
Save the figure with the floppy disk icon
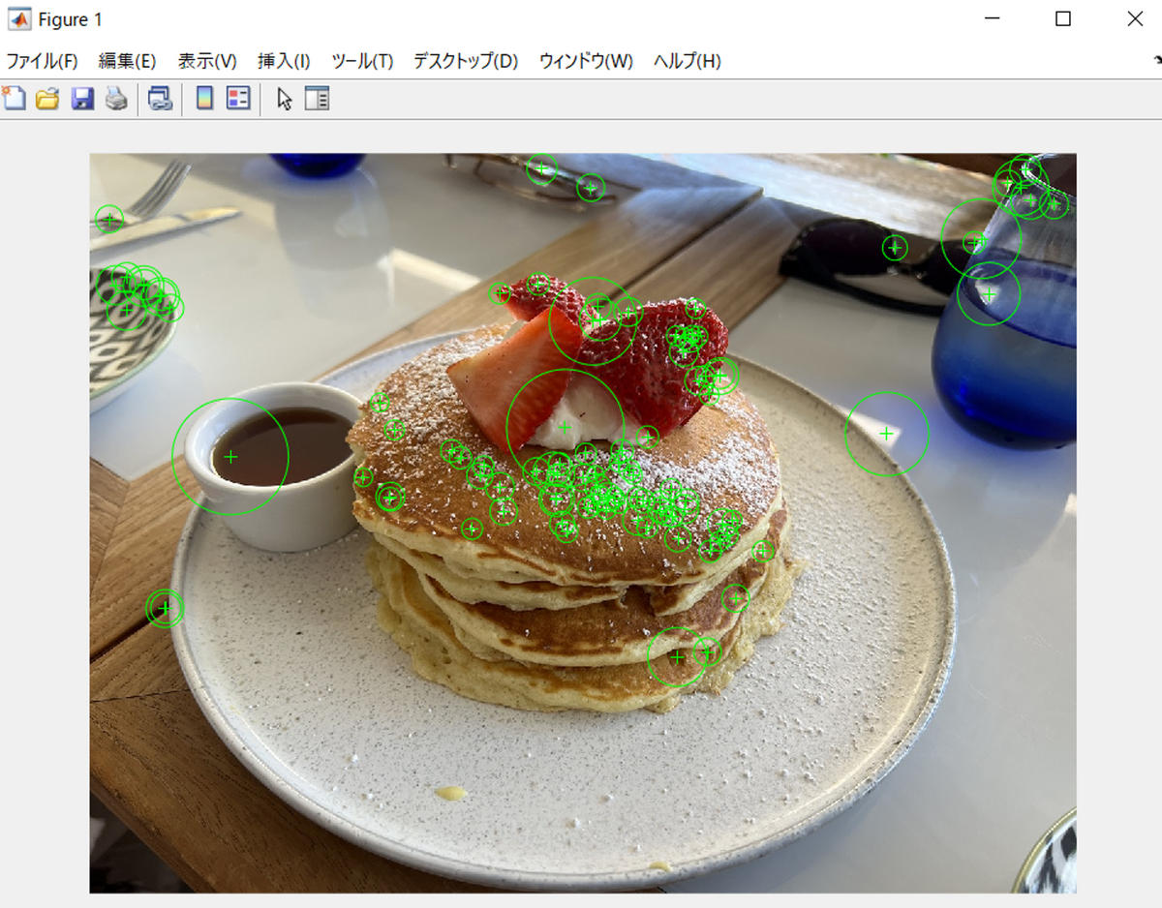click(x=82, y=98)
